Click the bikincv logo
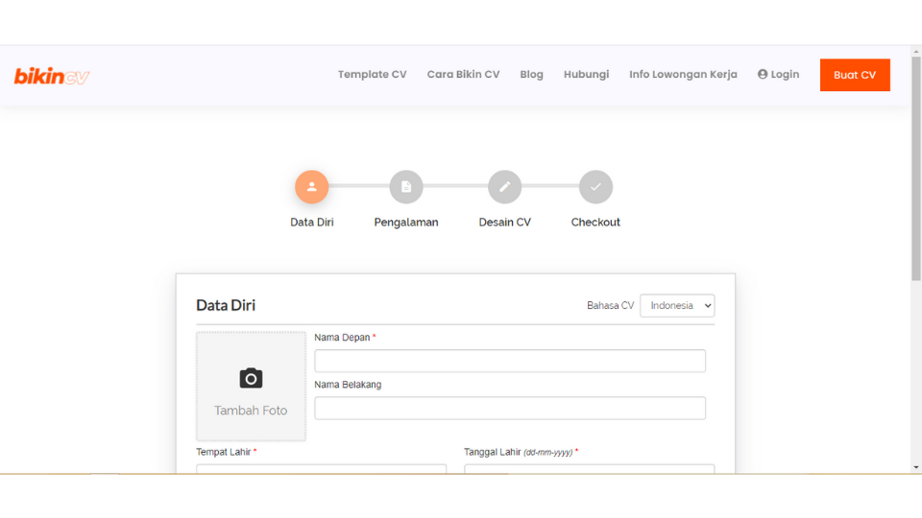This screenshot has height=518, width=922. click(x=52, y=76)
